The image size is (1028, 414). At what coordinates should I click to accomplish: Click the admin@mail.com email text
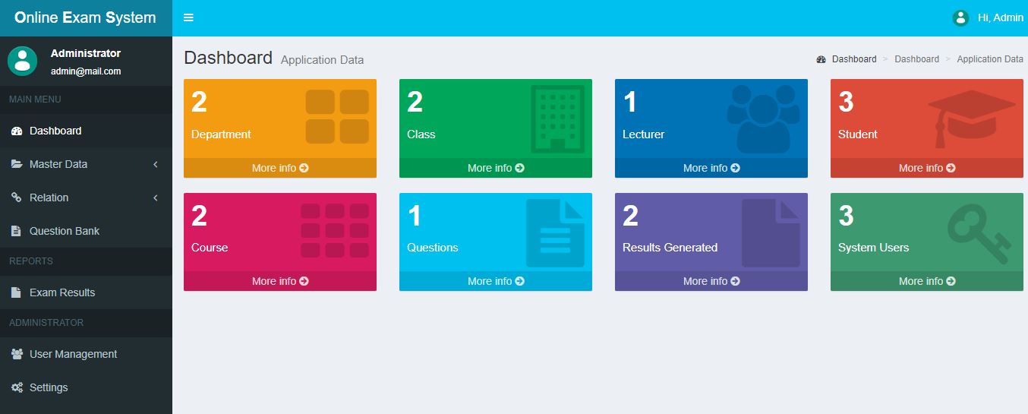click(86, 71)
